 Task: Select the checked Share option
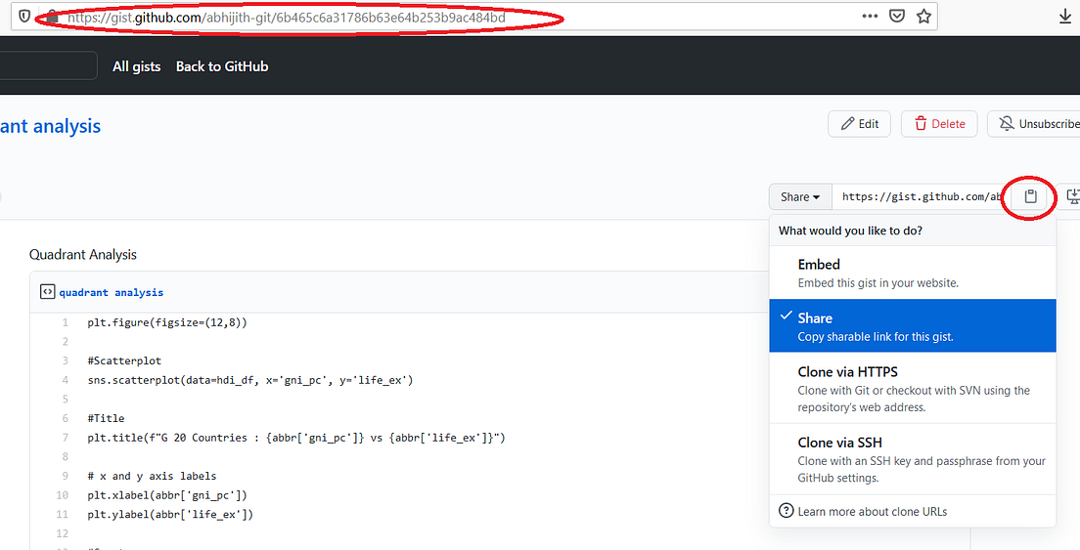click(912, 326)
